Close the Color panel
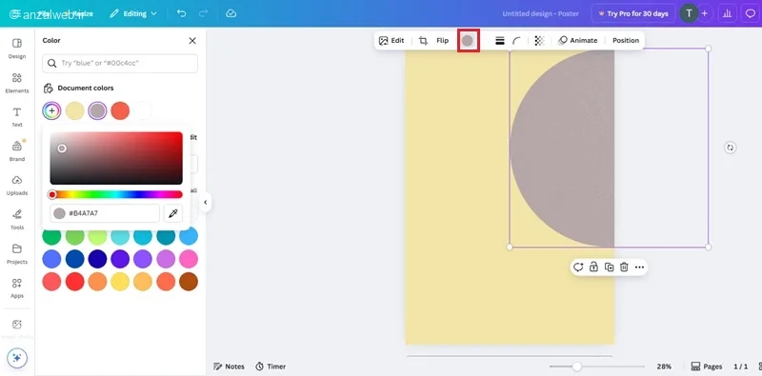 click(x=192, y=41)
